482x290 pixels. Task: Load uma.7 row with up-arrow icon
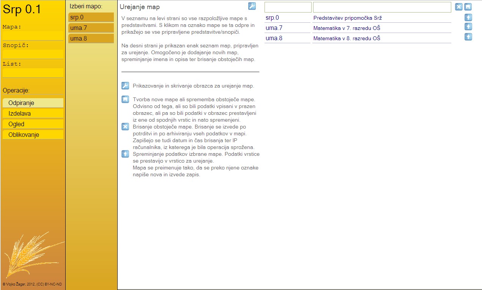click(468, 27)
